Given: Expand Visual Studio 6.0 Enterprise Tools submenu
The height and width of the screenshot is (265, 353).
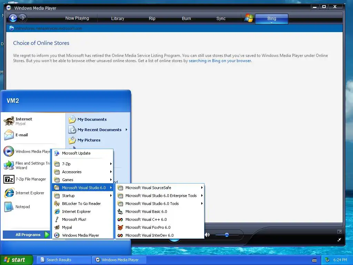Looking at the screenshot, I should pos(160,196).
